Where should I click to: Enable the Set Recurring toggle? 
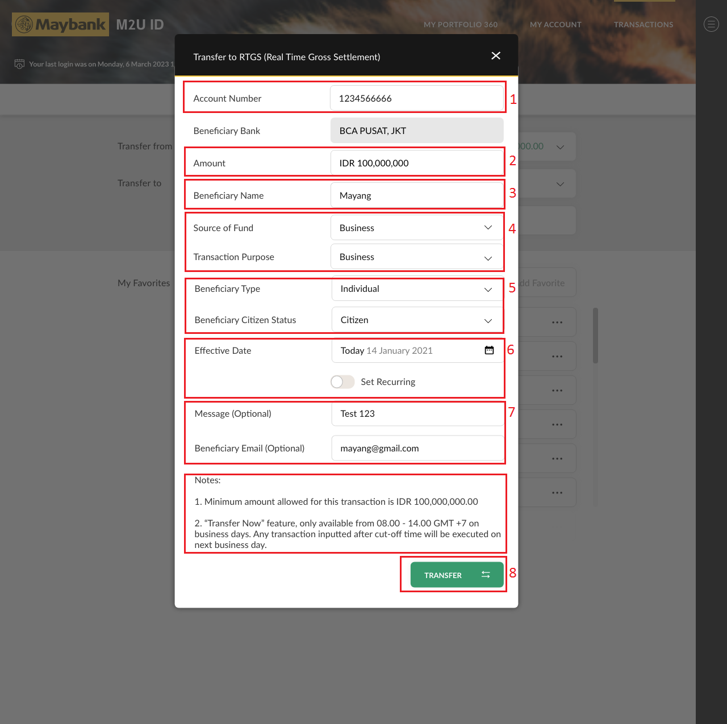(x=342, y=382)
